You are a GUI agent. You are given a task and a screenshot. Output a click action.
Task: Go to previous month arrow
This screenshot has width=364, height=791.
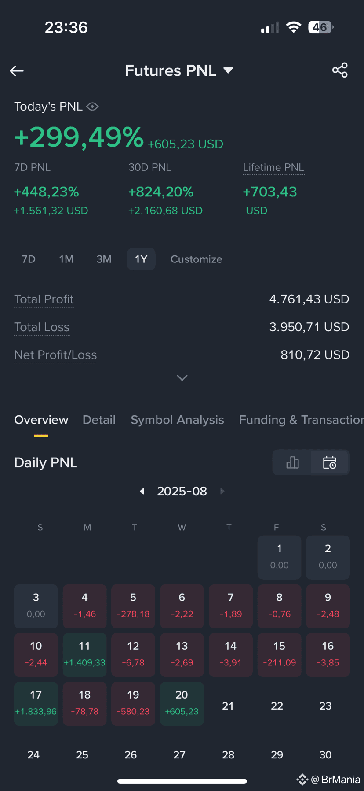click(142, 491)
